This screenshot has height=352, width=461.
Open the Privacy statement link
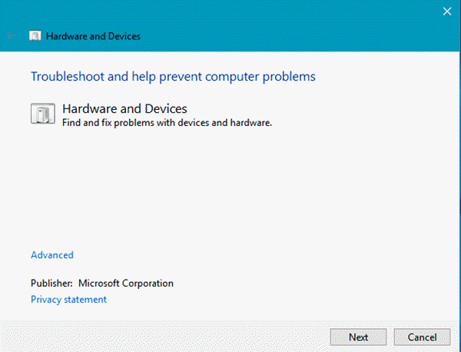point(68,300)
